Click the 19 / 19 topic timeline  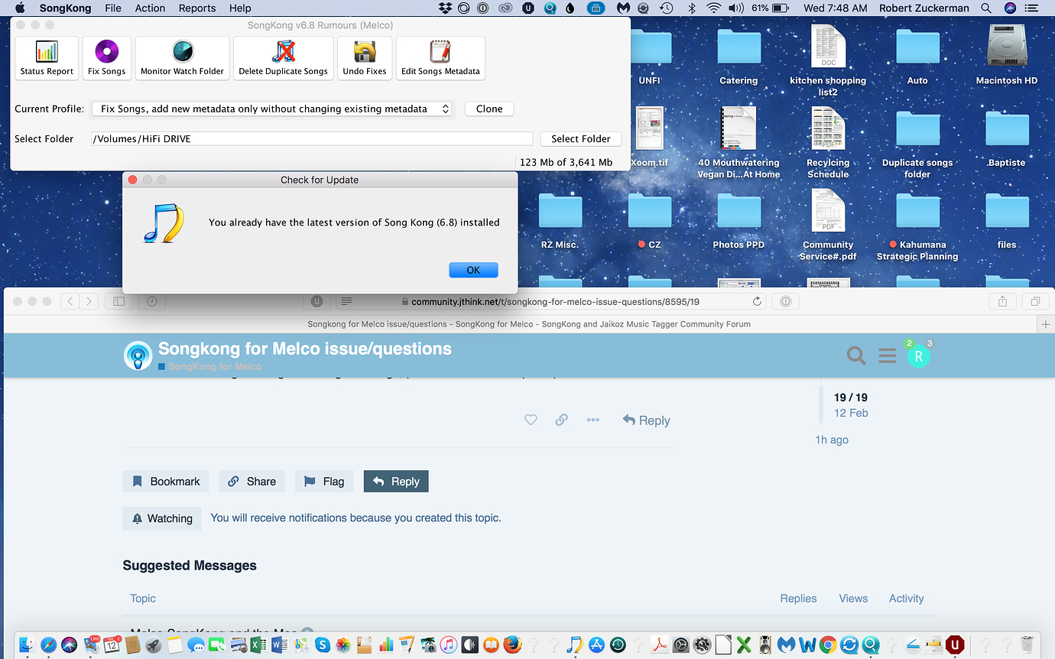click(851, 398)
